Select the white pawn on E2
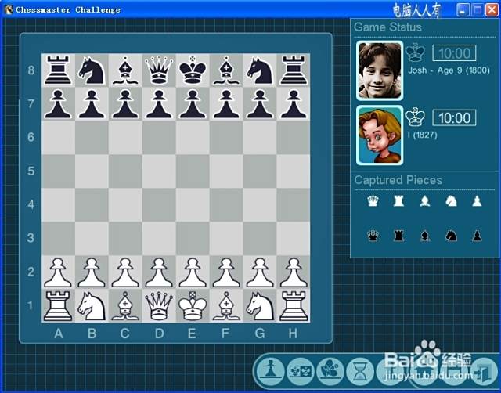 point(193,272)
